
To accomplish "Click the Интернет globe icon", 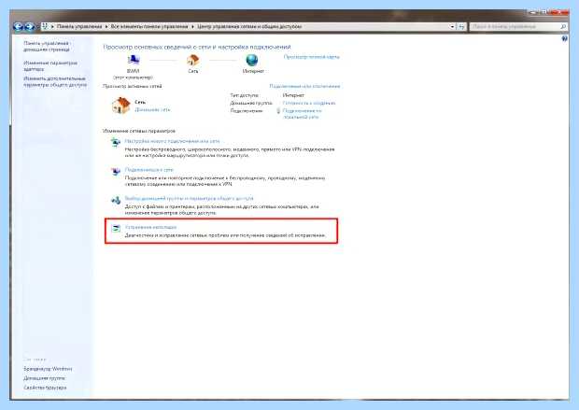I will point(252,60).
